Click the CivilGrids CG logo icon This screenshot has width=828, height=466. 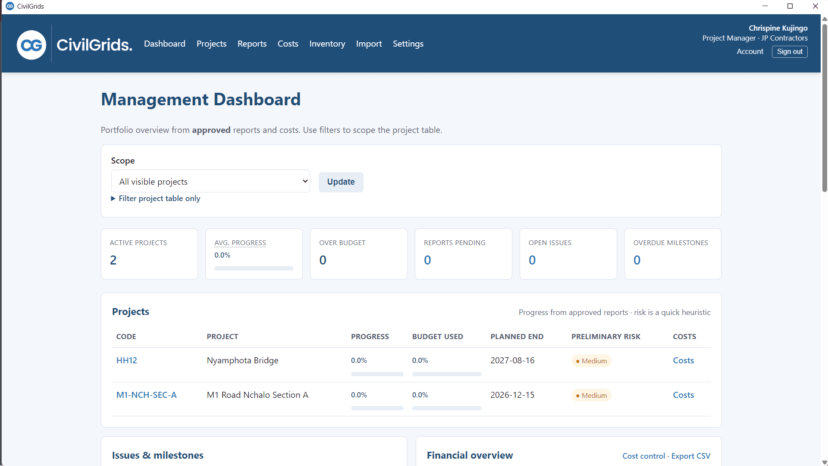31,44
